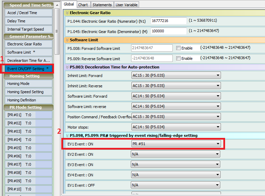
Task: Switch to the Statements tab
Action: coord(102,5)
